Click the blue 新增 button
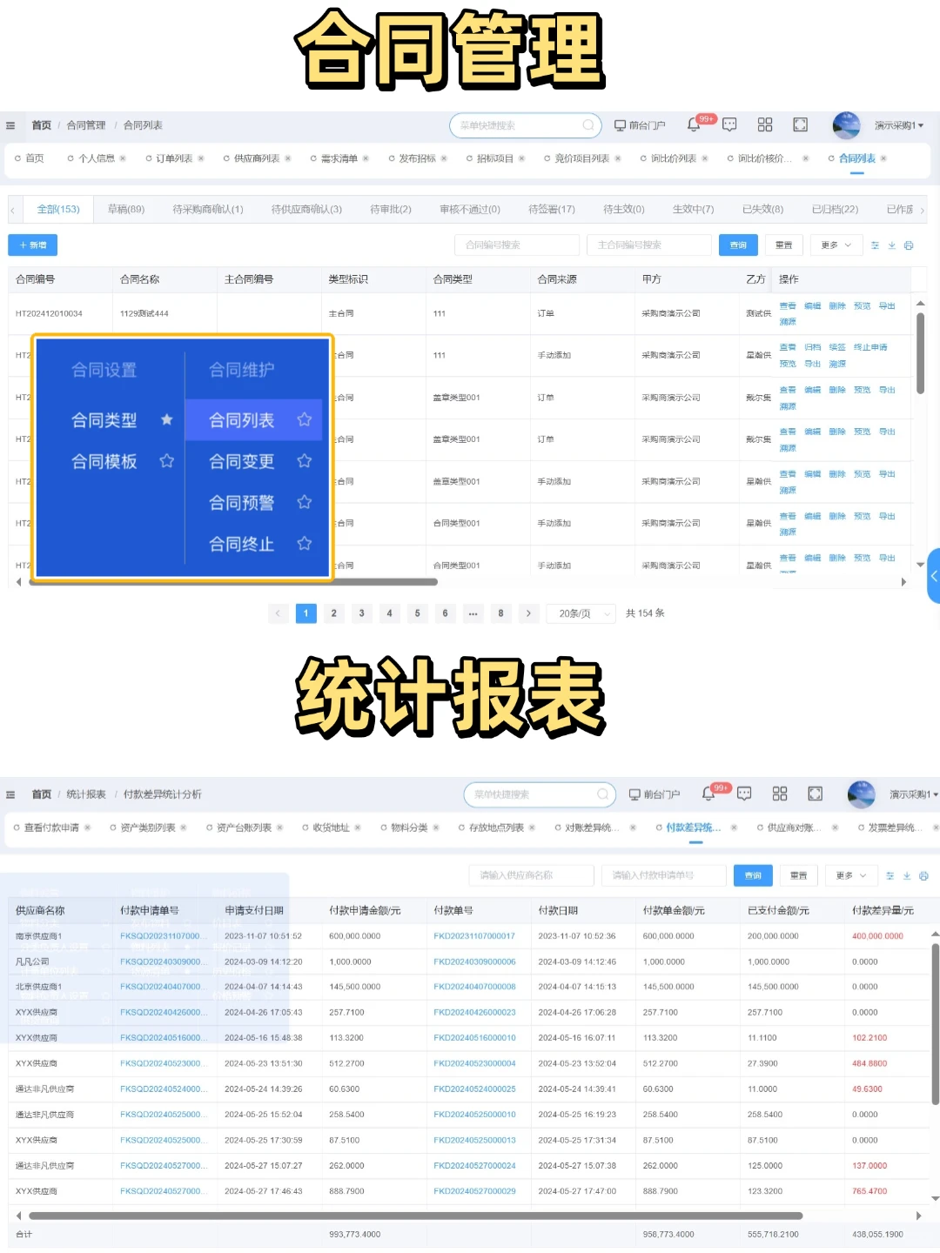The height and width of the screenshot is (1253, 940). click(x=32, y=245)
